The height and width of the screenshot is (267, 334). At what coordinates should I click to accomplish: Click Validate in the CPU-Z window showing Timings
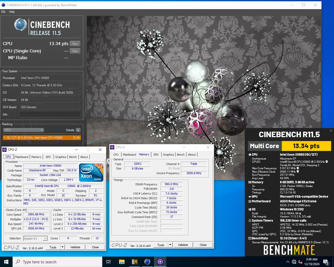pyautogui.click(x=183, y=245)
